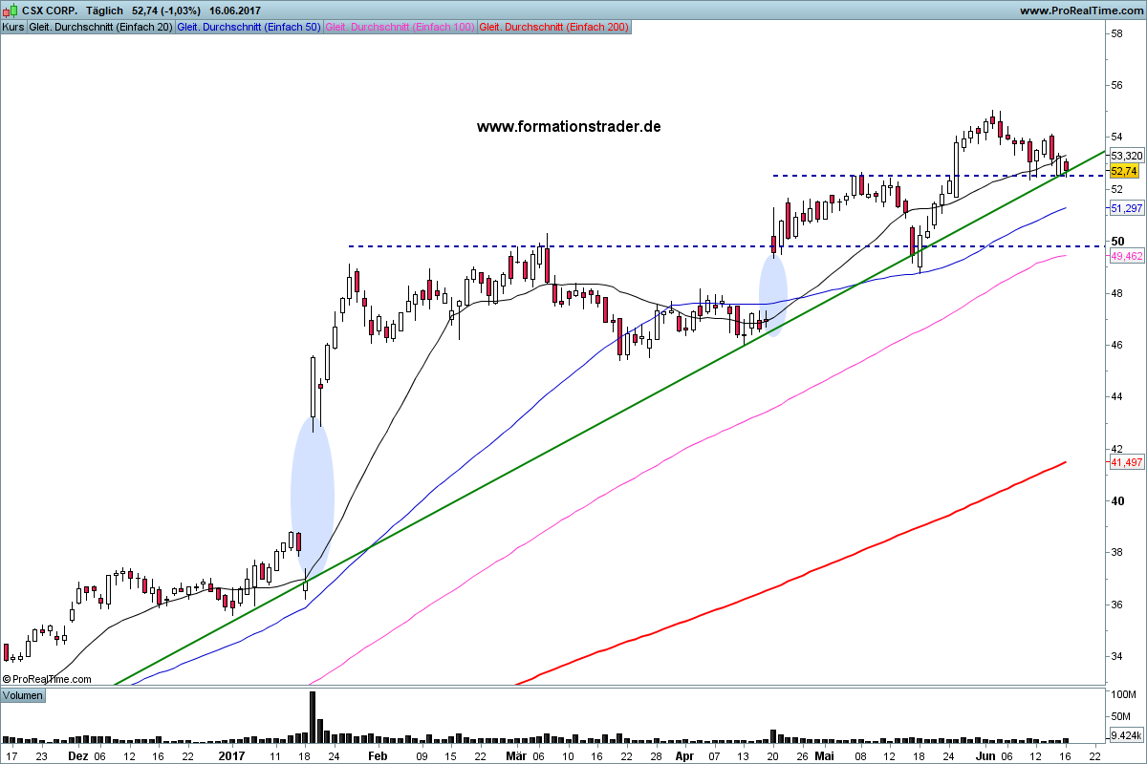Click the 53,320 price label on axis
The width and height of the screenshot is (1147, 764).
1127,155
